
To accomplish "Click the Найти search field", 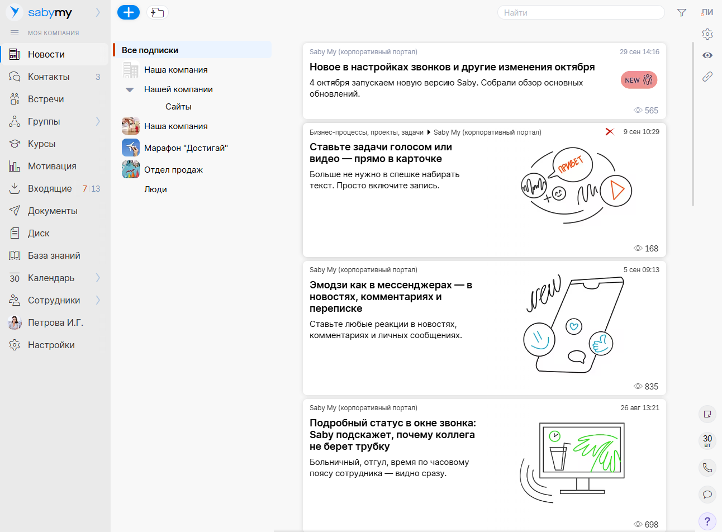I will point(580,12).
